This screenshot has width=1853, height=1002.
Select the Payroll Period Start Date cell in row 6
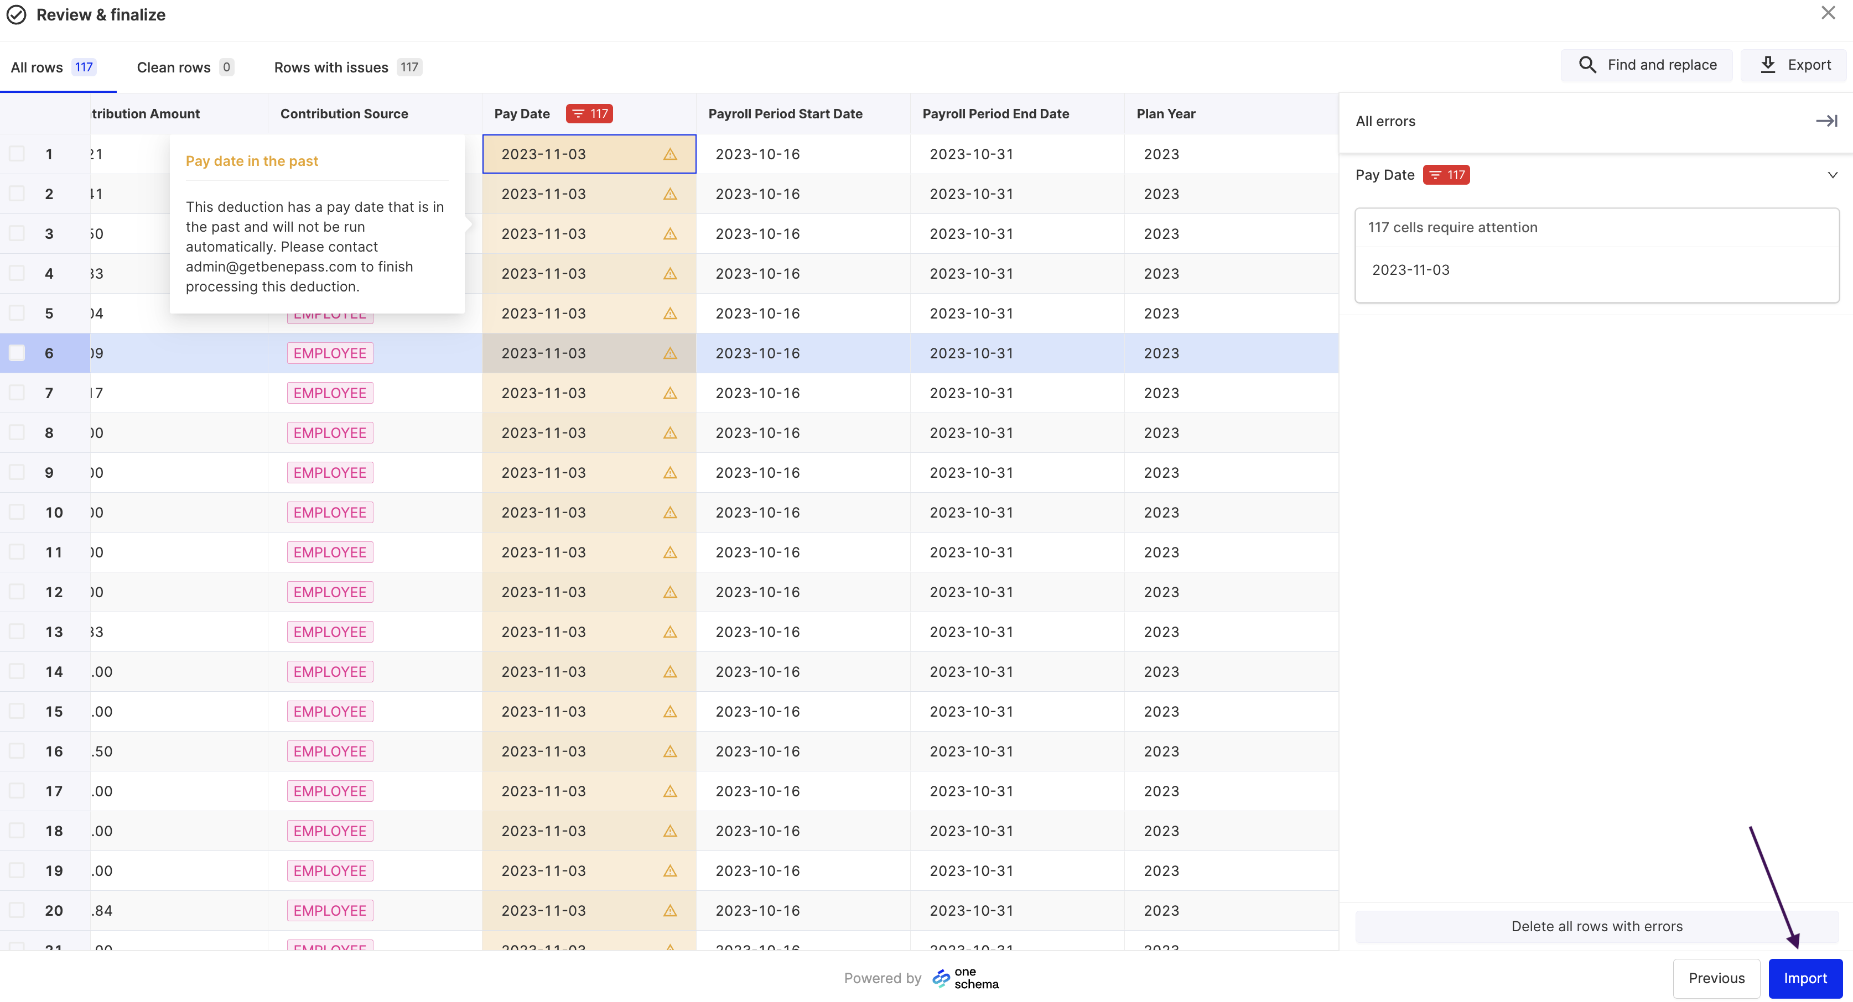click(802, 353)
